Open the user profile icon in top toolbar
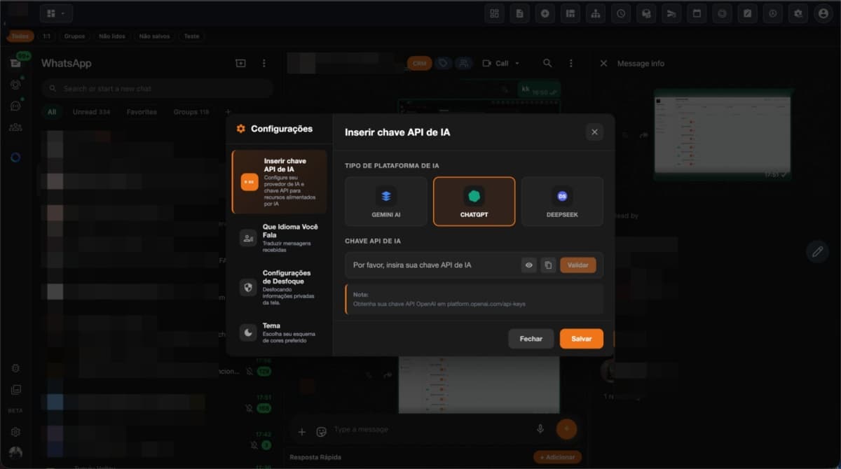841x469 pixels. click(x=823, y=13)
